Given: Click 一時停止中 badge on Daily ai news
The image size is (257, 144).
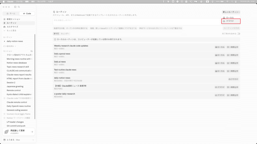Looking at the screenshot, I should [x=233, y=63].
